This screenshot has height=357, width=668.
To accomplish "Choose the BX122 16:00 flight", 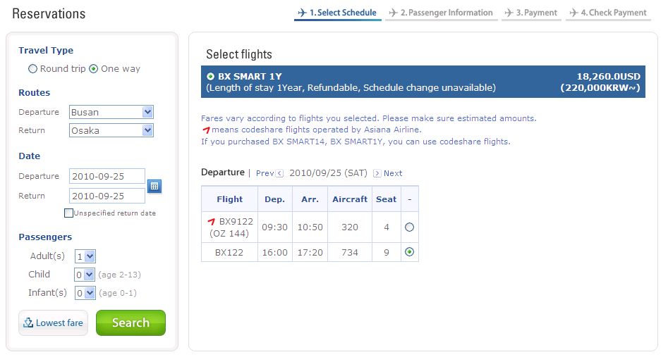I will (409, 252).
